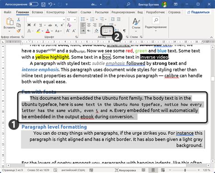
Task: Switch to Print Layout view
Action: 153,170
